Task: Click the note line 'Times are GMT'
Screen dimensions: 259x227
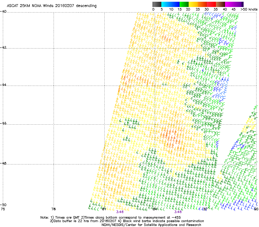Action: point(68,218)
